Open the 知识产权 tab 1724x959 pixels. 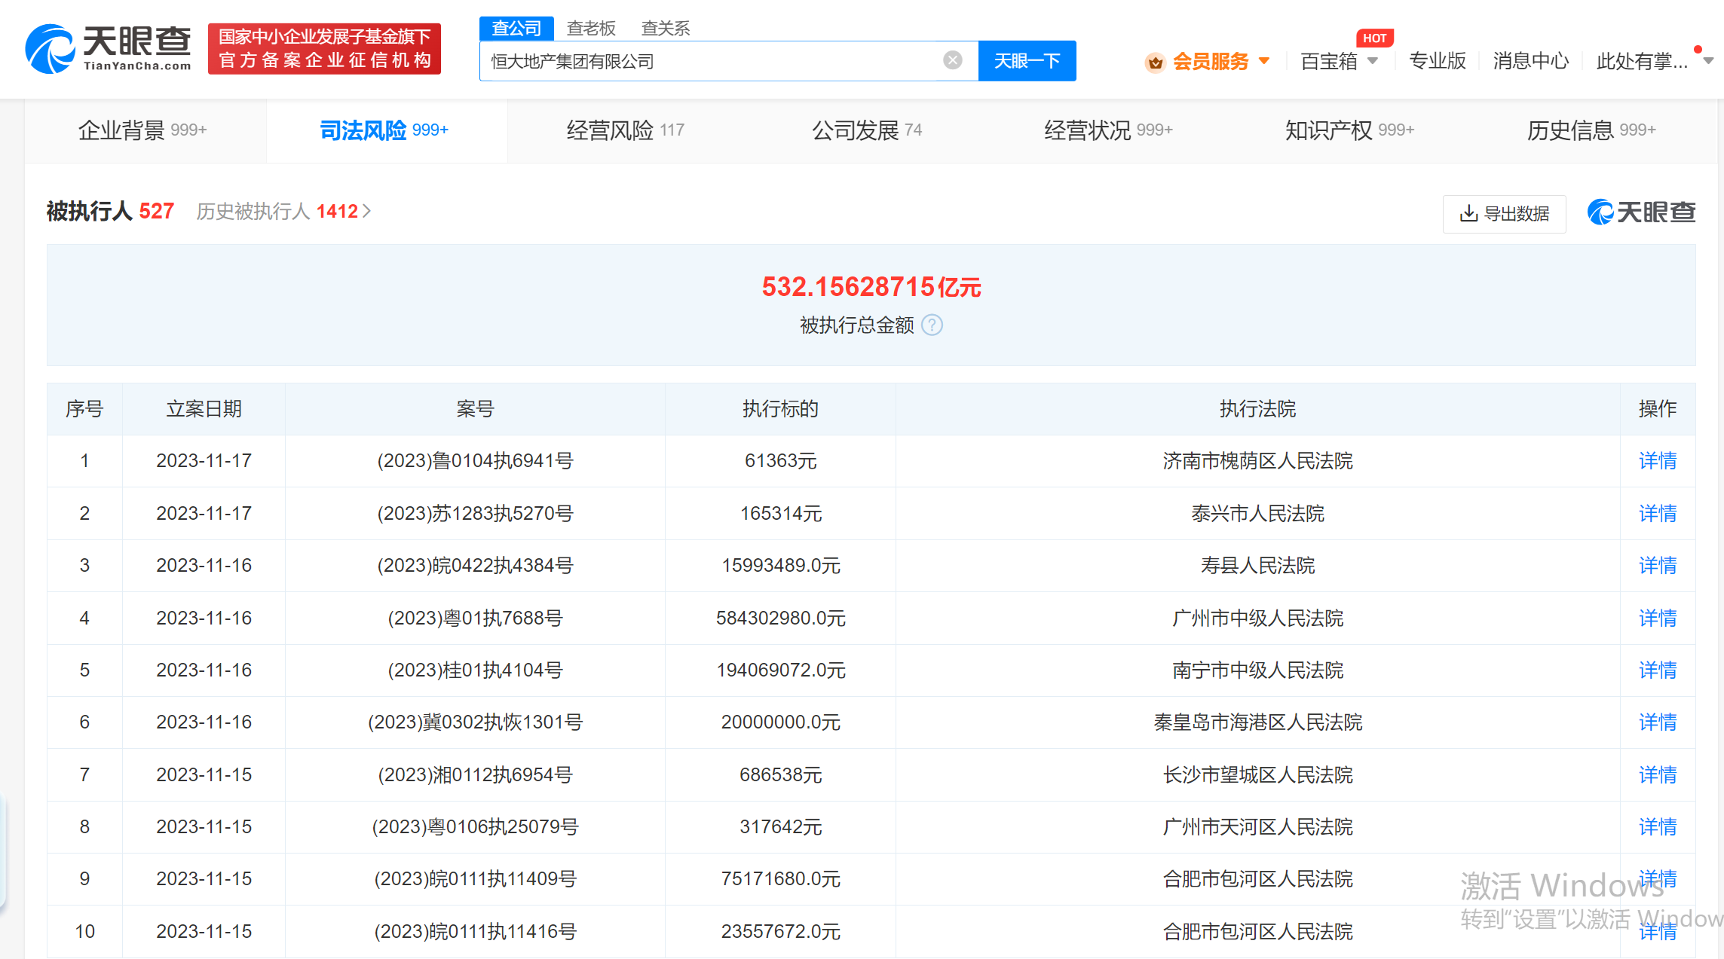[x=1349, y=130]
